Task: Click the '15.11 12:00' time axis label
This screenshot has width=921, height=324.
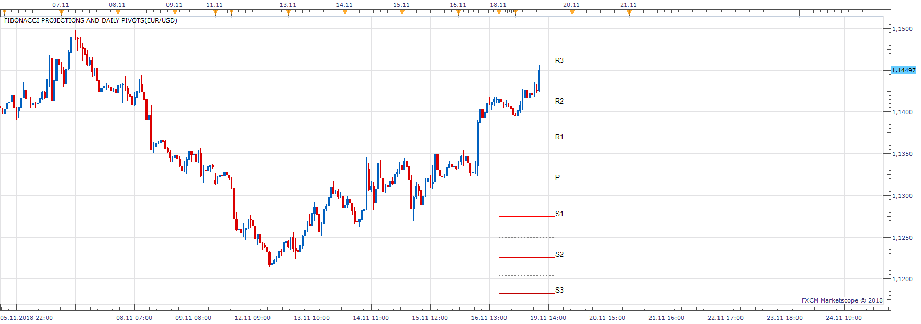Action: pos(430,318)
